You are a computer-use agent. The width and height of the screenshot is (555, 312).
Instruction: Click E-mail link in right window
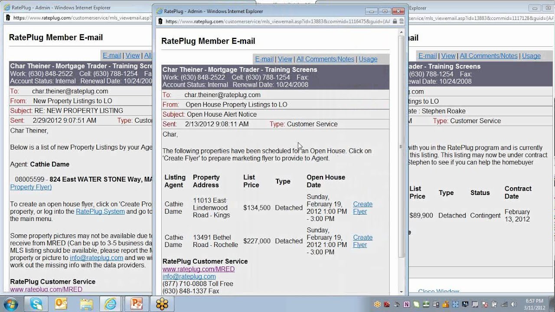coord(428,56)
